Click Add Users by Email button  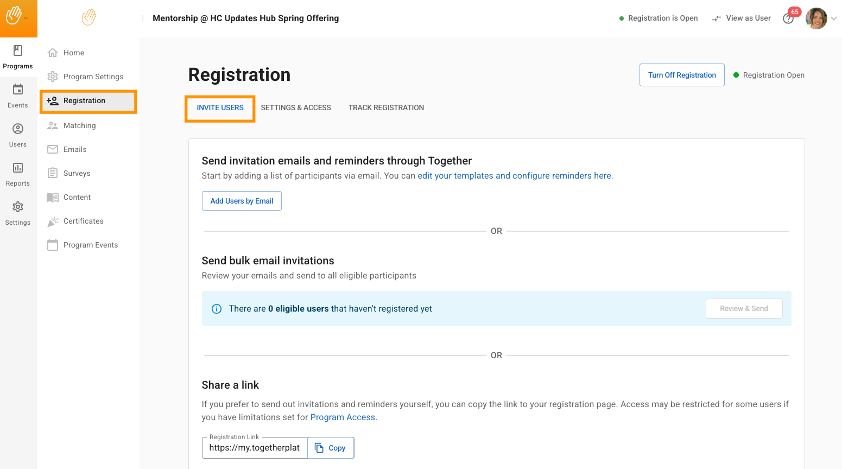point(242,201)
